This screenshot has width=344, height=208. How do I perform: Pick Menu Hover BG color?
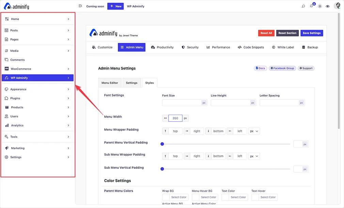click(x=205, y=197)
